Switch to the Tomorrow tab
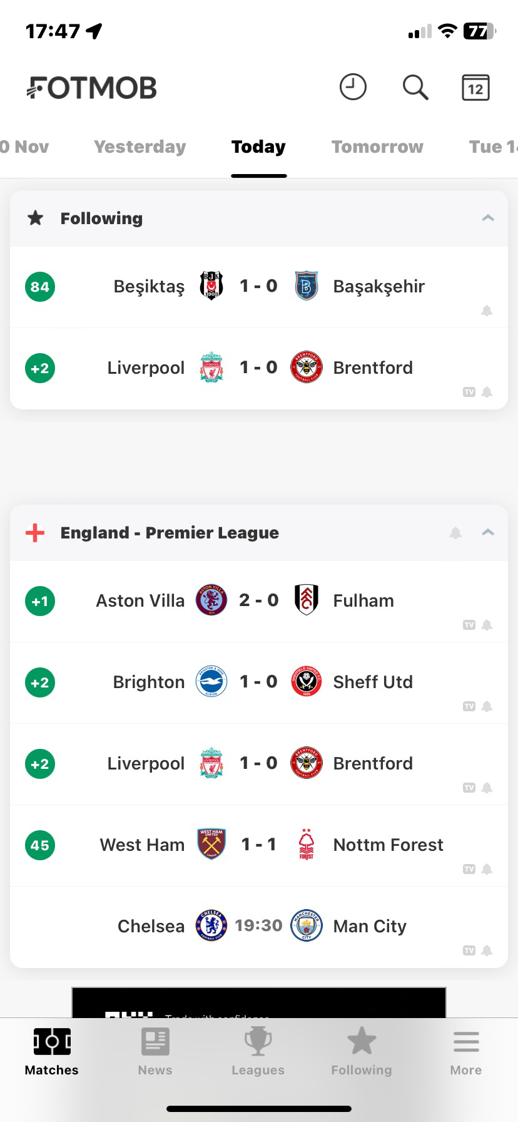 click(x=377, y=147)
